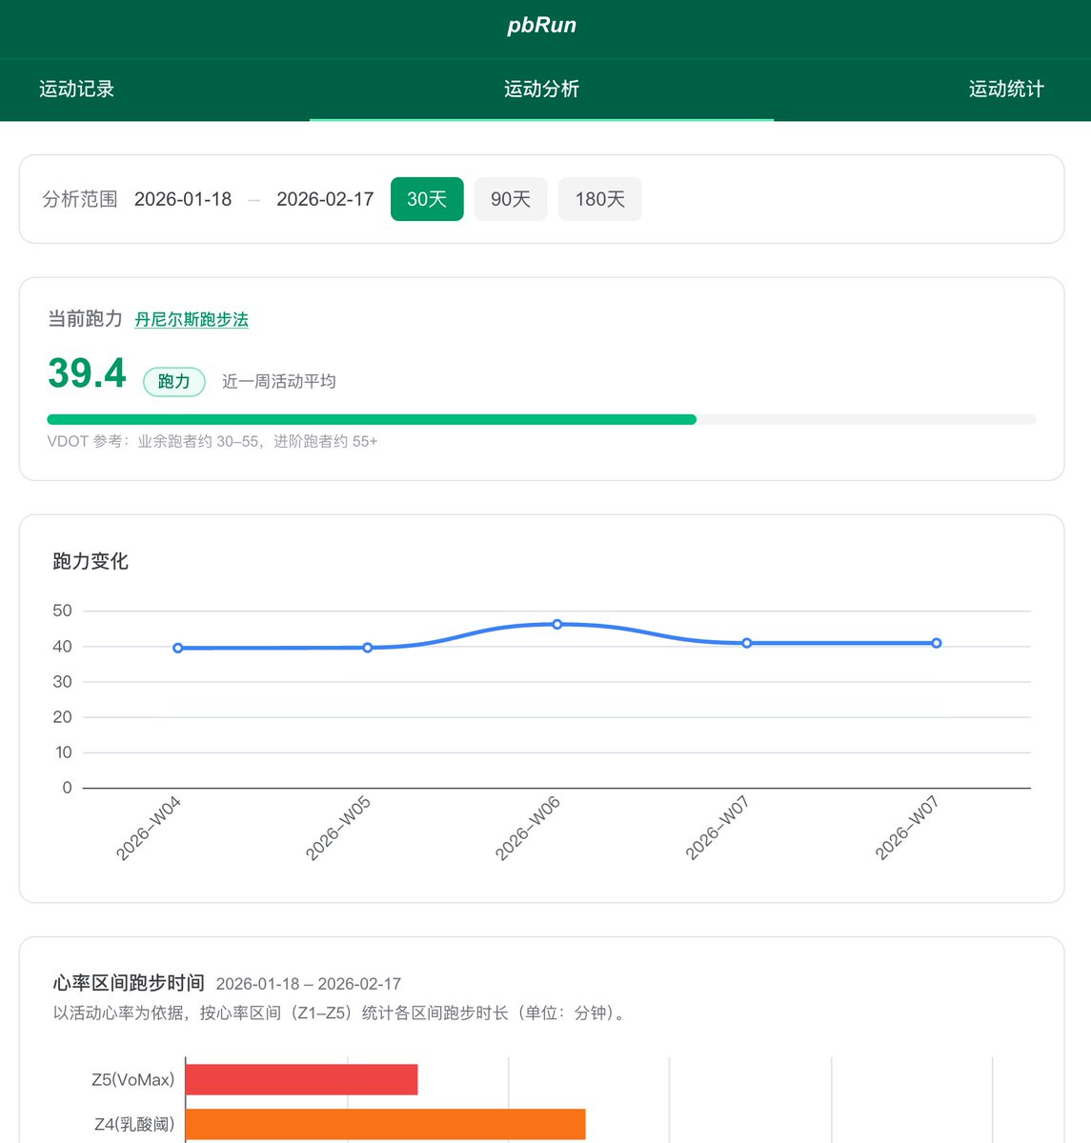Click the 当前跑力 label

pos(86,319)
